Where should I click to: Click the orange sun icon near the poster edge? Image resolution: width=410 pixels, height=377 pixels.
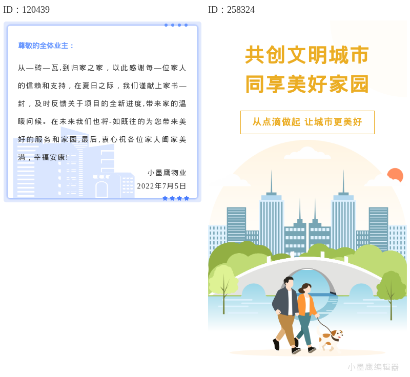395,176
